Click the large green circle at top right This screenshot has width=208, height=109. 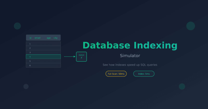coord(191,26)
